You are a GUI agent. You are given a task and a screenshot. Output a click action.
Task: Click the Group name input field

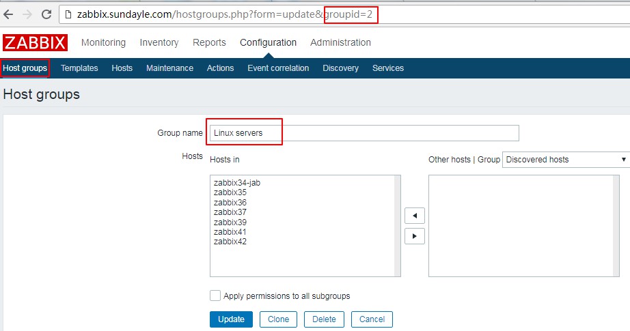coord(363,133)
